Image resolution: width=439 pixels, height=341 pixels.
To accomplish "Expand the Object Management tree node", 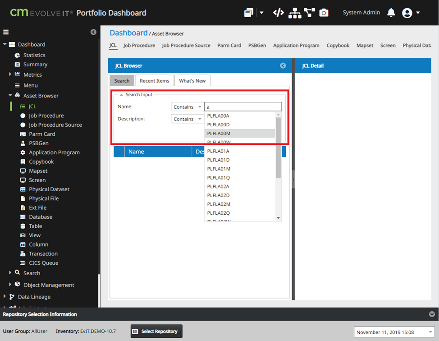I will [x=10, y=284].
